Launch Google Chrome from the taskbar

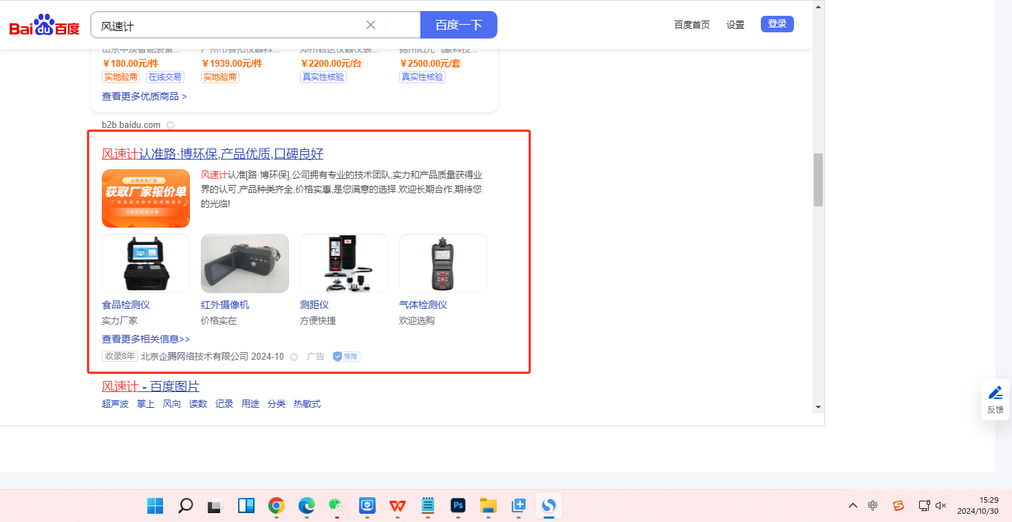click(x=277, y=506)
